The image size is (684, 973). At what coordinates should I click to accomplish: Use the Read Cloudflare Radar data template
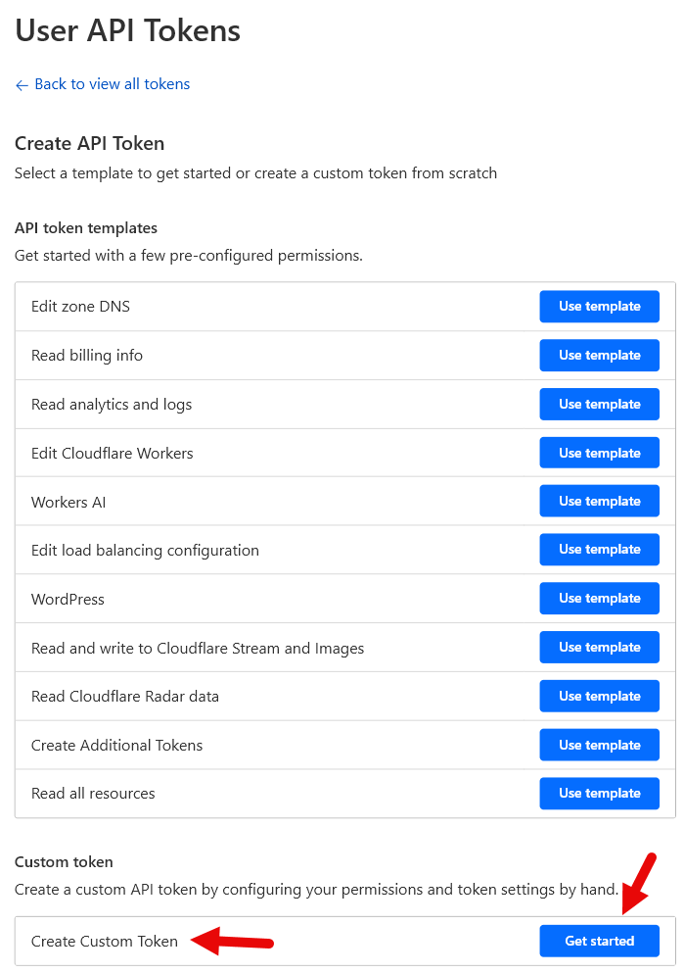(599, 696)
